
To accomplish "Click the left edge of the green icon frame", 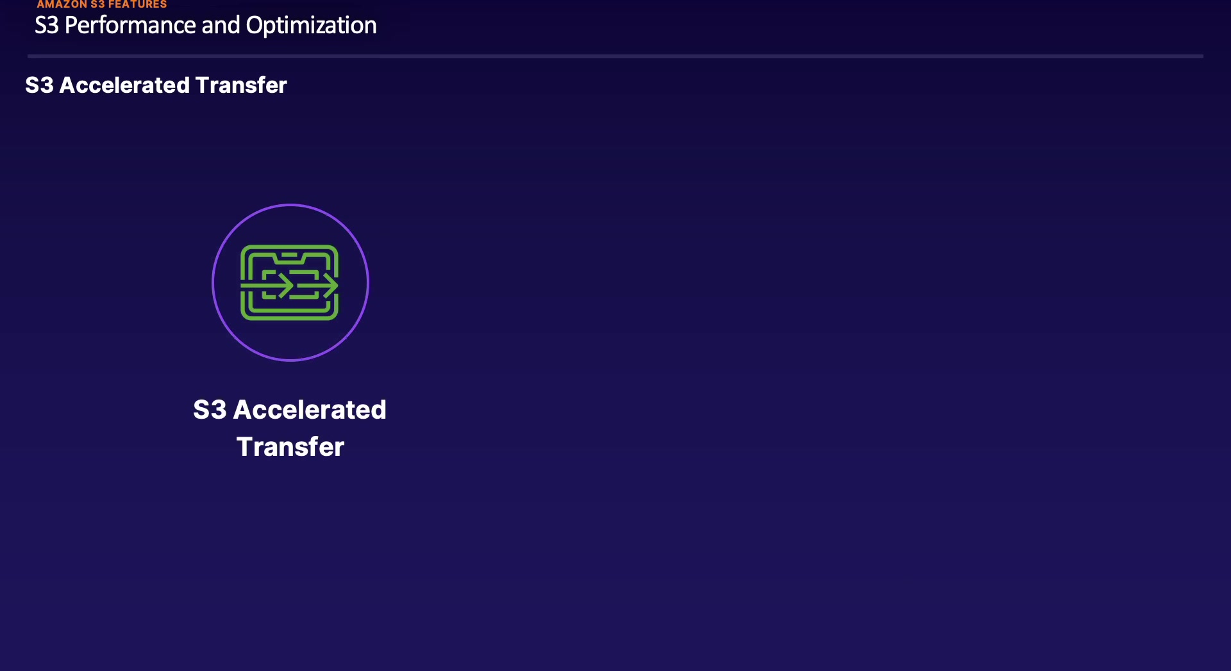I will tap(243, 282).
